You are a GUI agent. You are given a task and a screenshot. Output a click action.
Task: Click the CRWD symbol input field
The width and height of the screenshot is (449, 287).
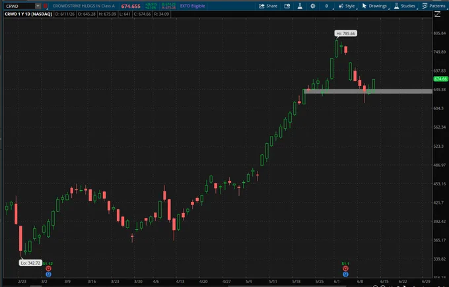[x=20, y=6]
